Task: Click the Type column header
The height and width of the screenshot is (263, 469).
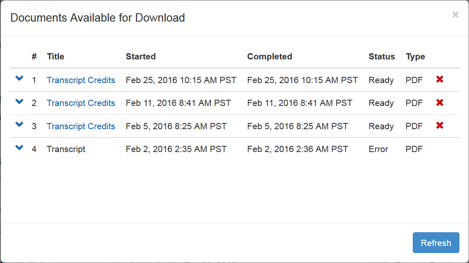Action: (x=415, y=57)
